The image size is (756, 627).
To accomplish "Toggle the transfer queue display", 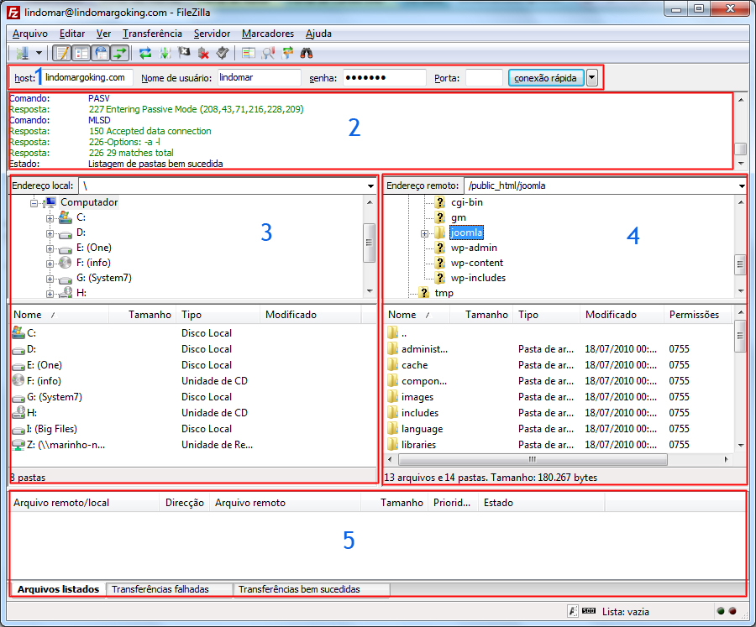I will pos(120,53).
